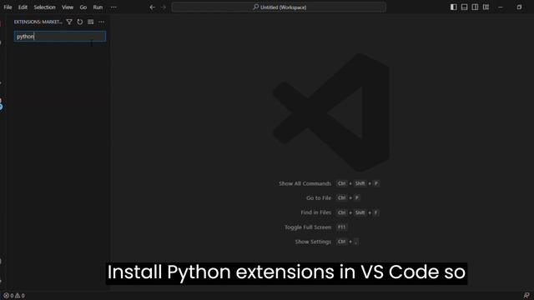Screen dimensions: 534x300
Task: Click Find in Files shortcut label
Action: click(x=315, y=212)
